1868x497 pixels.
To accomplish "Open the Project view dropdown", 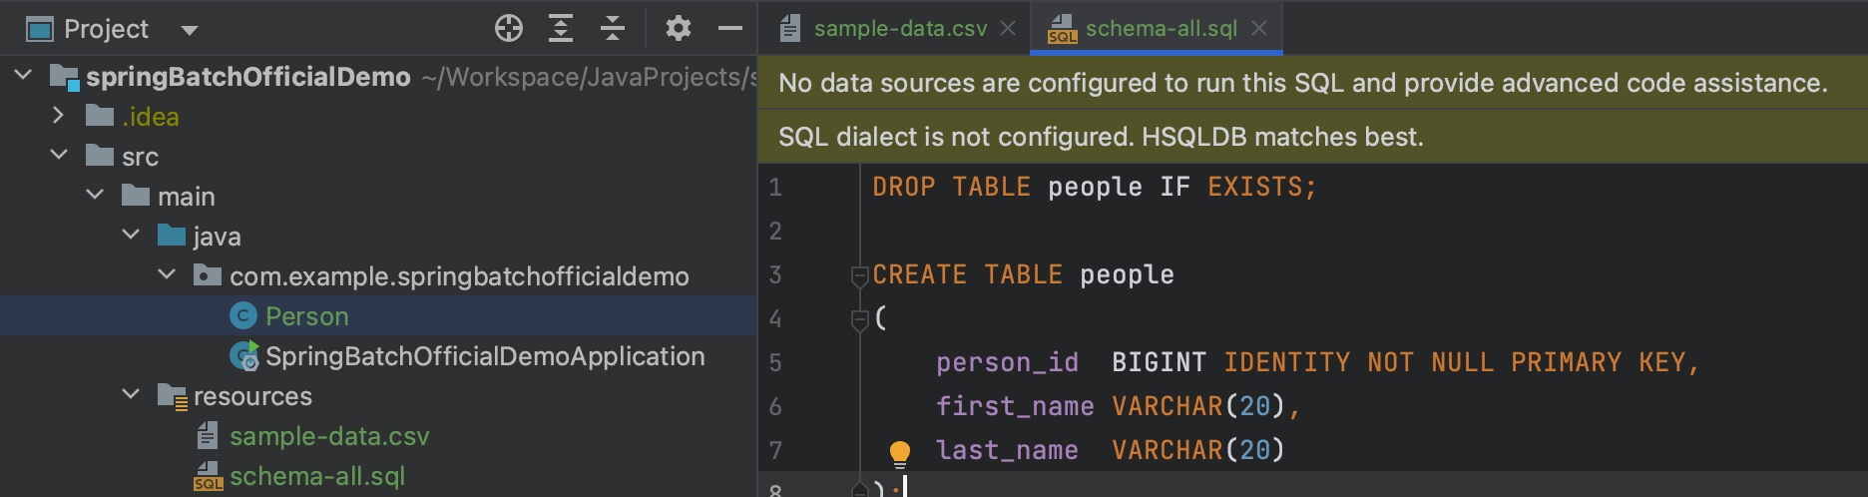I will pos(189,30).
